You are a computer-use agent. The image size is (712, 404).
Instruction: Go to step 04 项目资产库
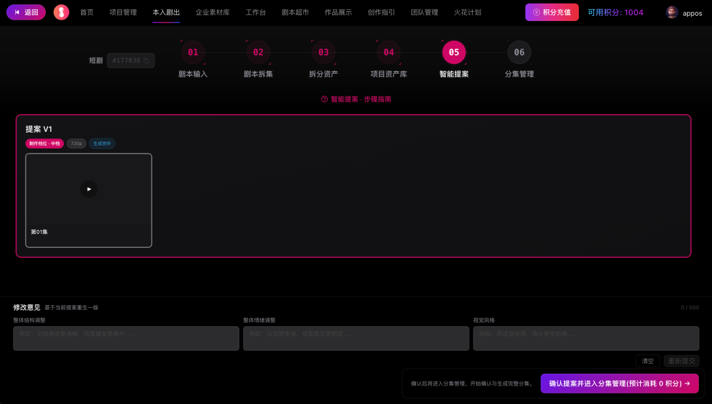coord(389,59)
